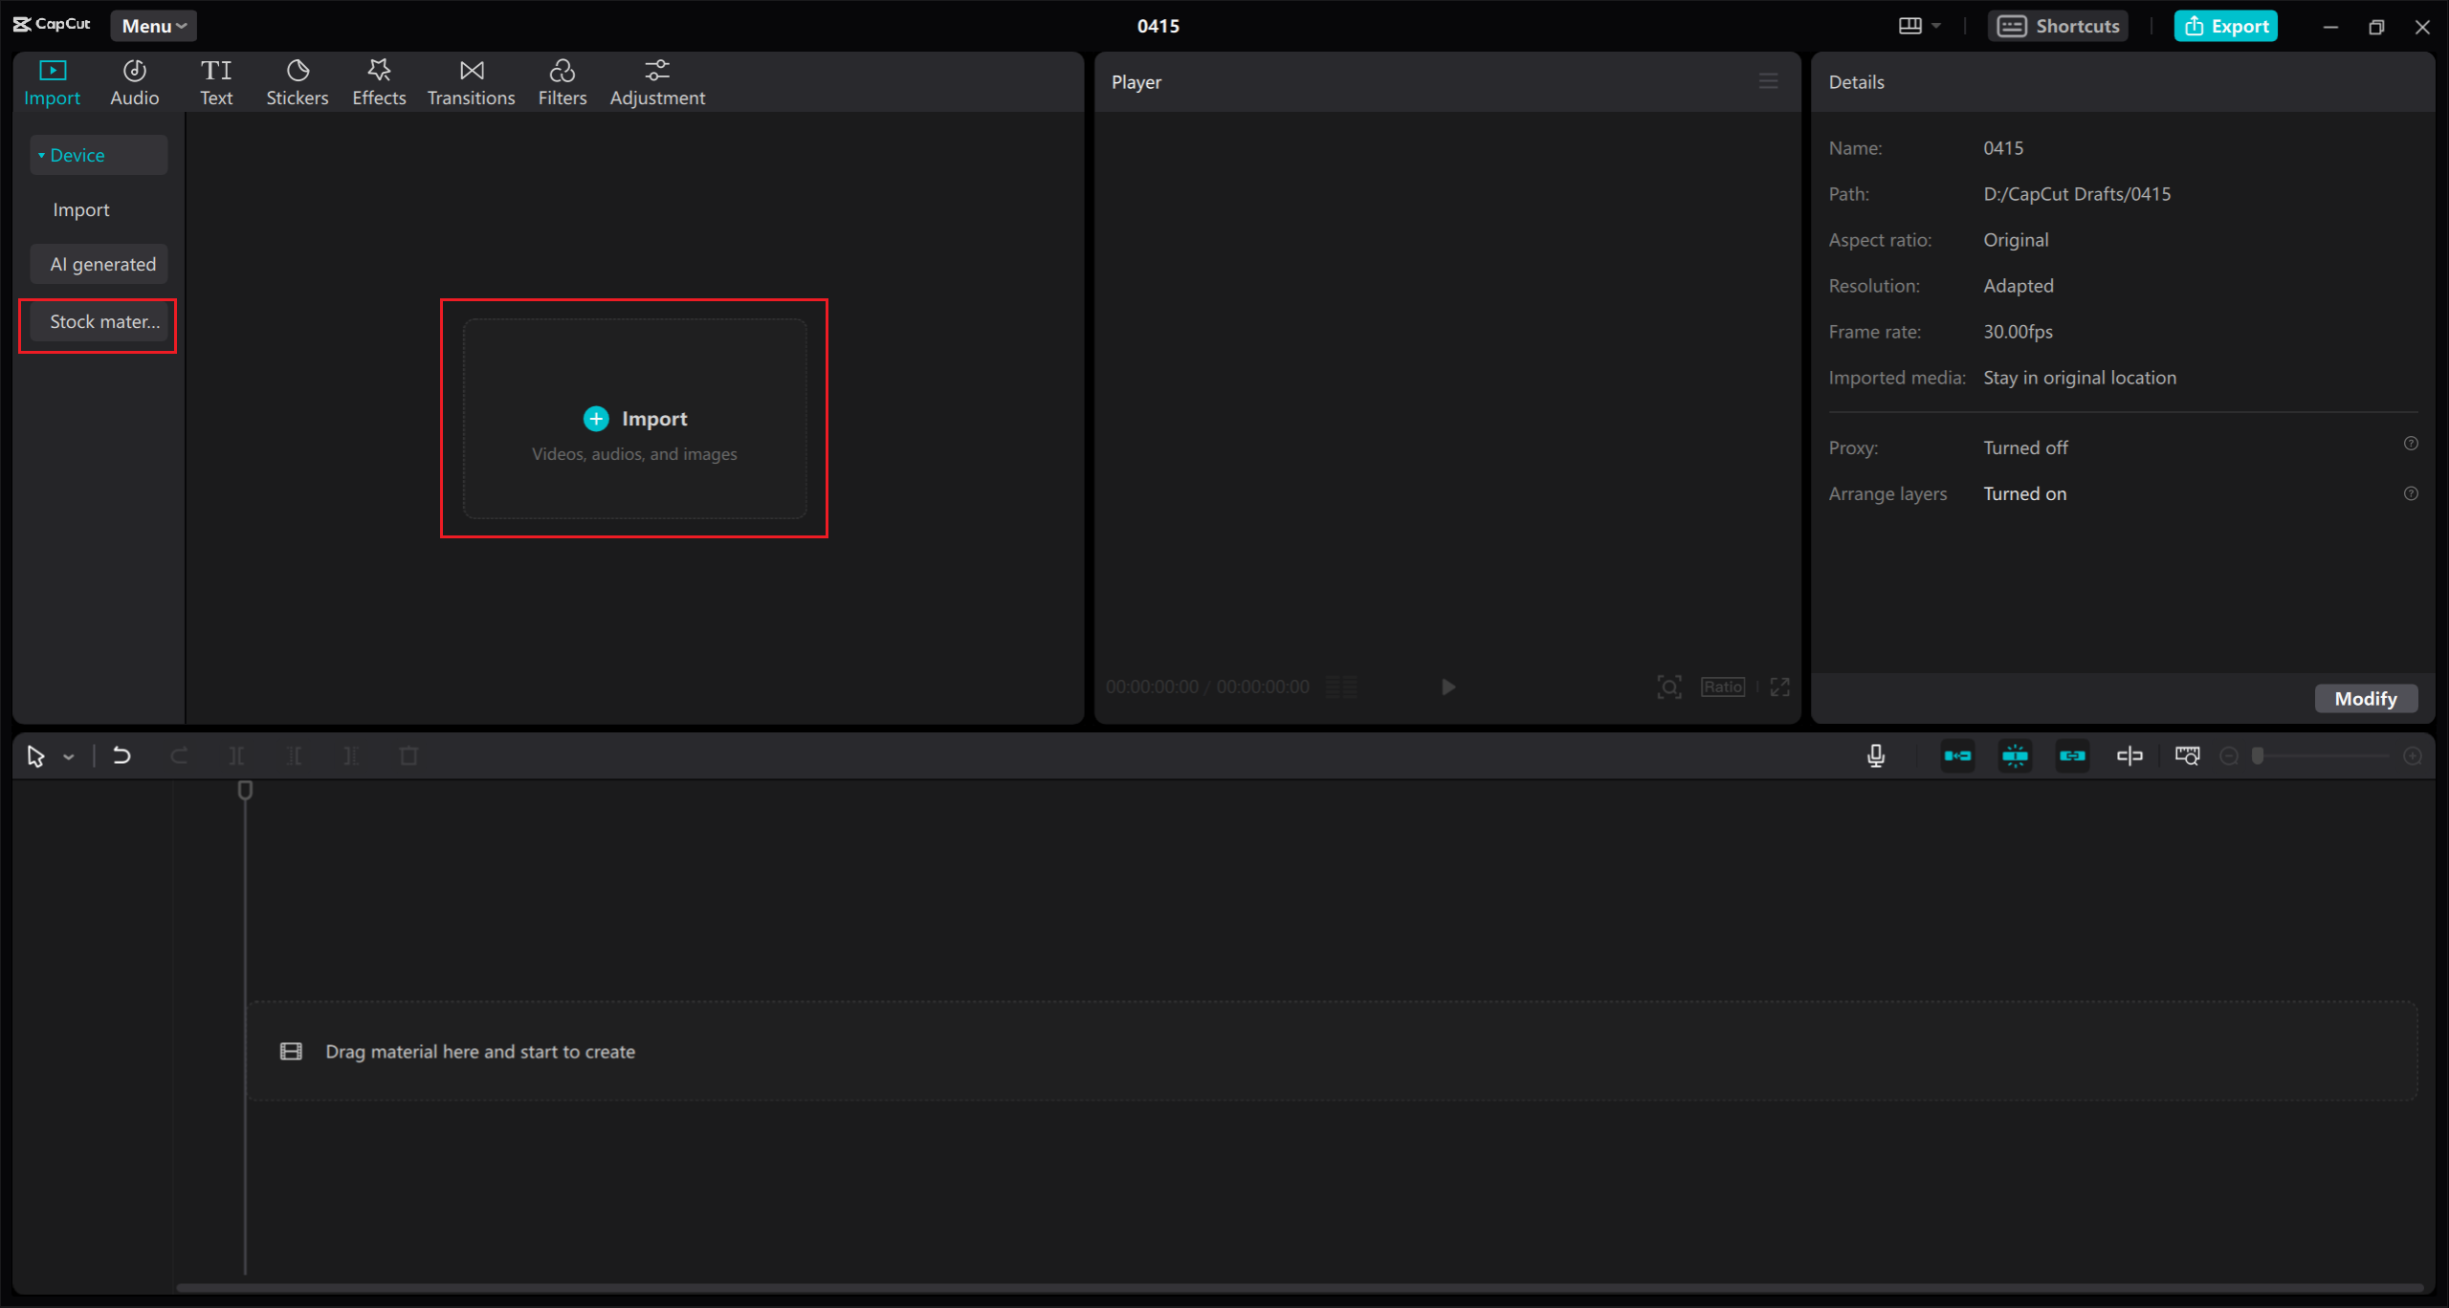Click the Arrange layers help icon

pos(2411,493)
